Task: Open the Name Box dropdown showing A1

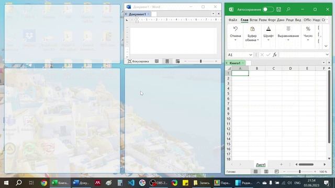Action: [x=250, y=55]
